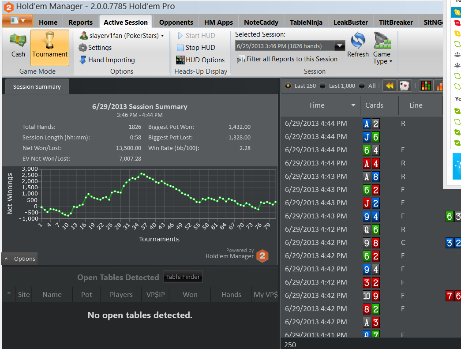Open Hand Importing options

(107, 60)
